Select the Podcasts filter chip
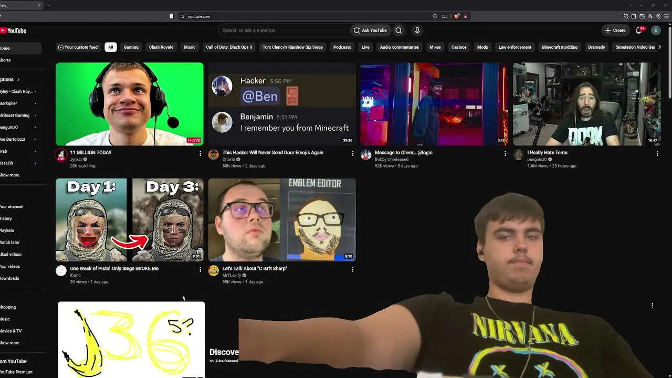 pyautogui.click(x=342, y=47)
